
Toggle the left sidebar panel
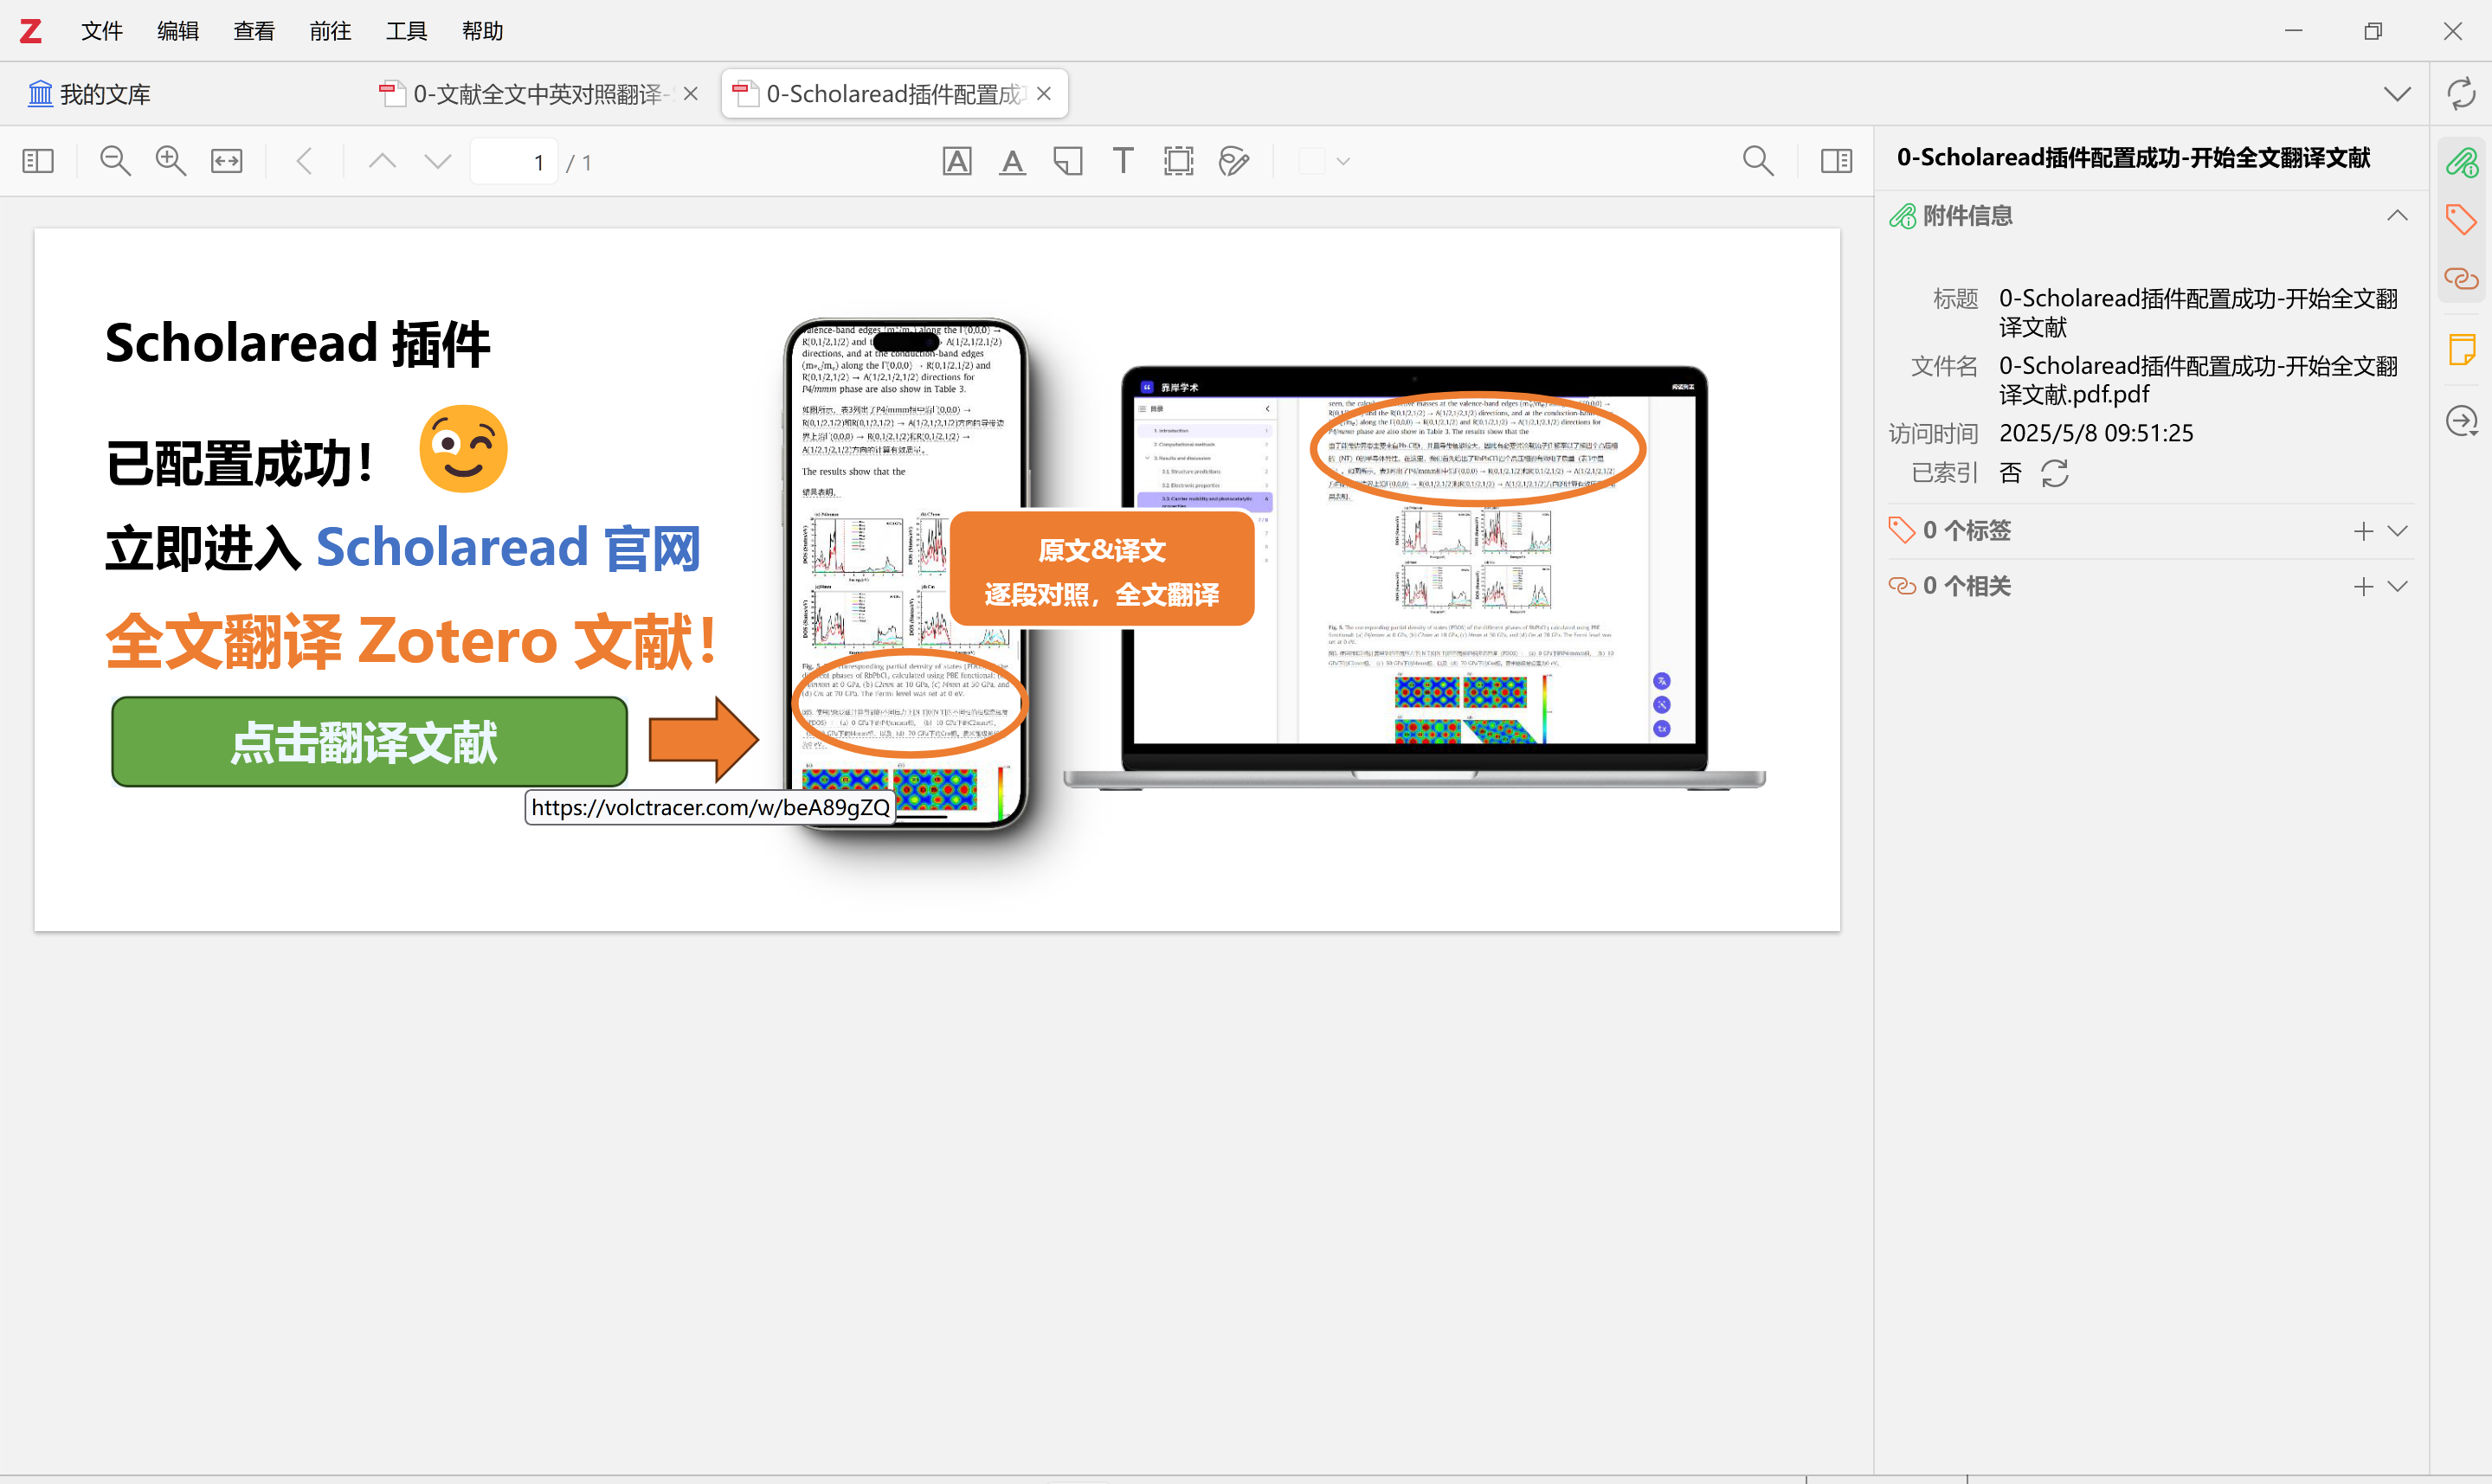coord(38,161)
